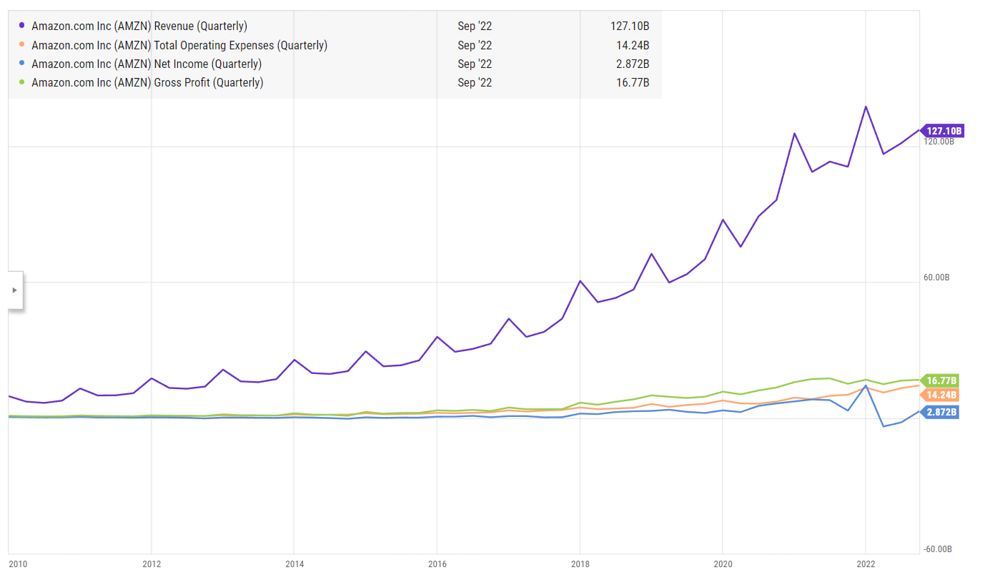Click the 16.77B value in the legend
Viewport: 995px width, 570px height.
click(x=633, y=82)
